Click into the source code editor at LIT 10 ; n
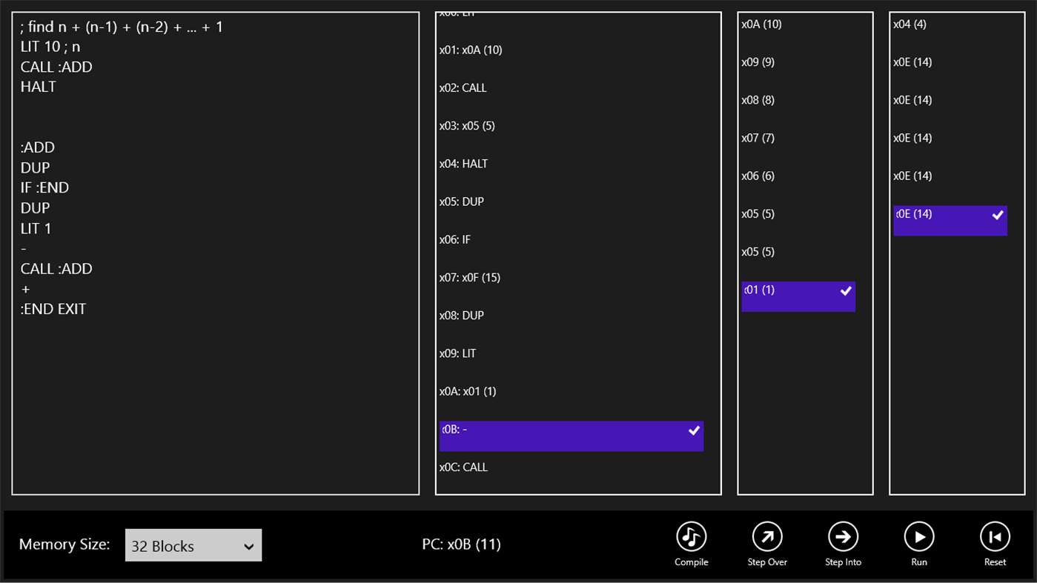This screenshot has height=583, width=1037. click(x=50, y=47)
